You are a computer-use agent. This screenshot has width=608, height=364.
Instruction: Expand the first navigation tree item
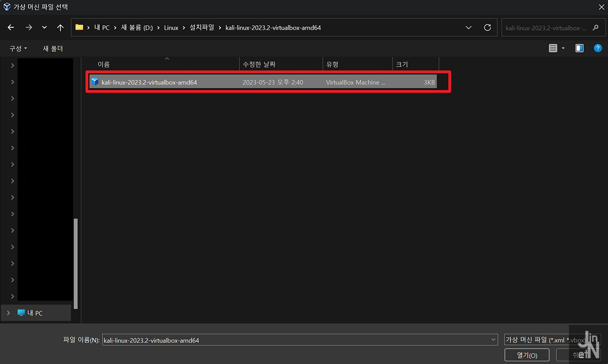tap(12, 65)
